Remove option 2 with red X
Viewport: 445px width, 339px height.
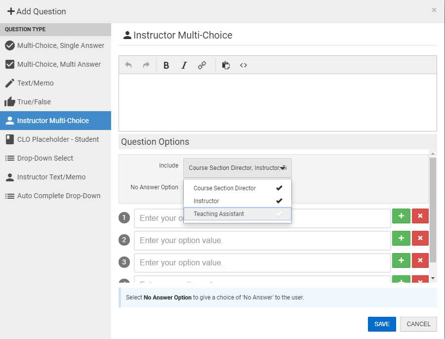[420, 238]
